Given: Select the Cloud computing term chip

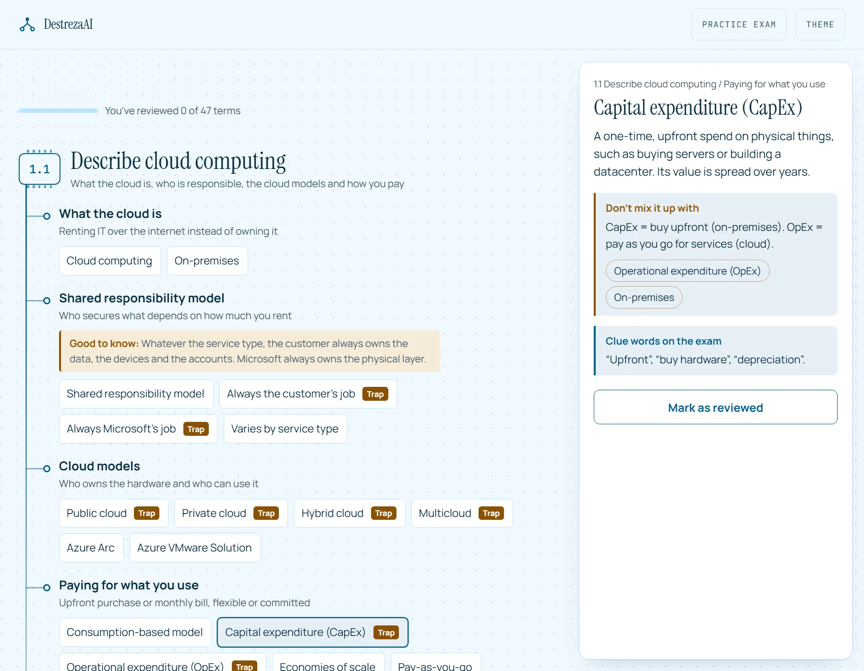Looking at the screenshot, I should click(110, 261).
